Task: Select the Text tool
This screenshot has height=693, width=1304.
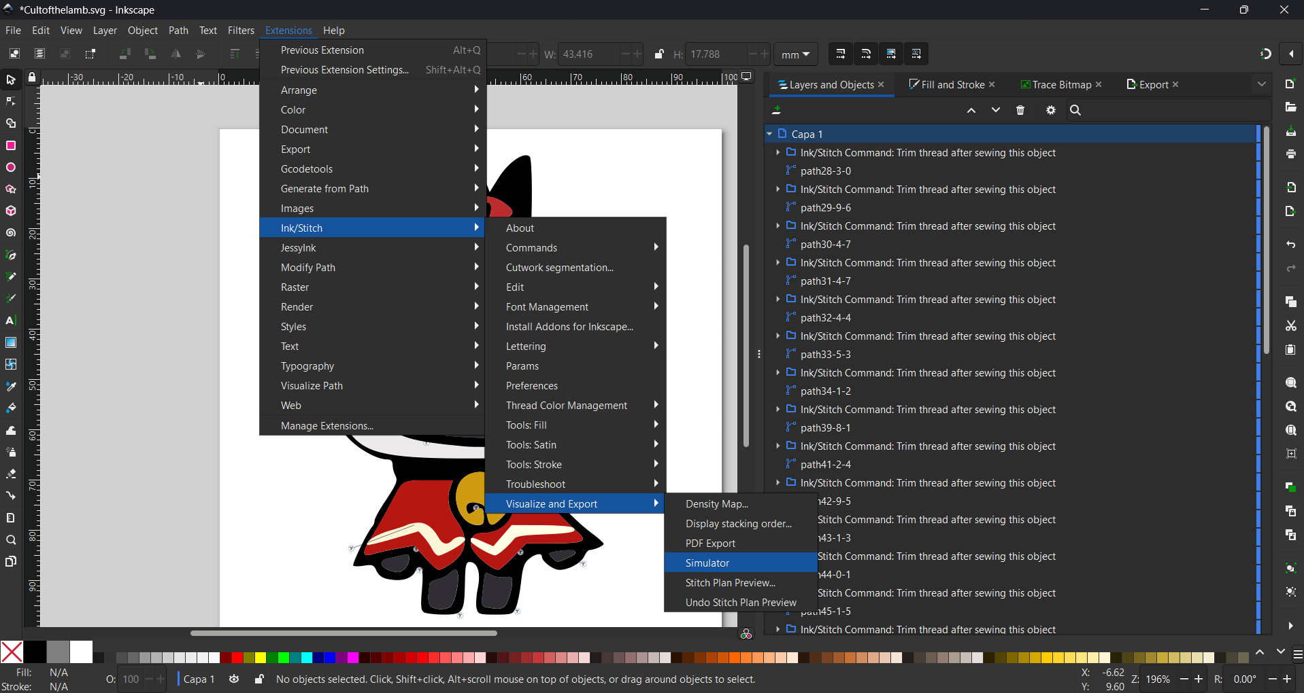Action: pos(11,320)
